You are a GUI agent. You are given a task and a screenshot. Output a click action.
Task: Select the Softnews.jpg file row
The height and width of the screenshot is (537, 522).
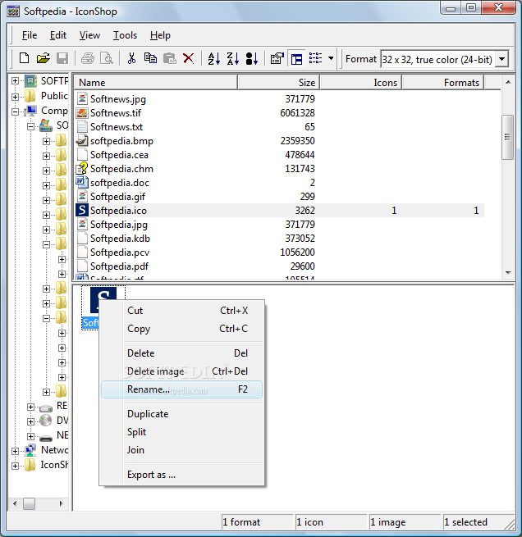[x=279, y=99]
